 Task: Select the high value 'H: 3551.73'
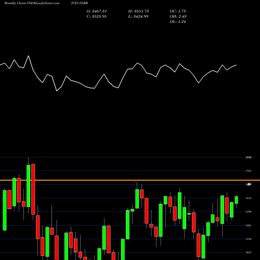point(138,11)
